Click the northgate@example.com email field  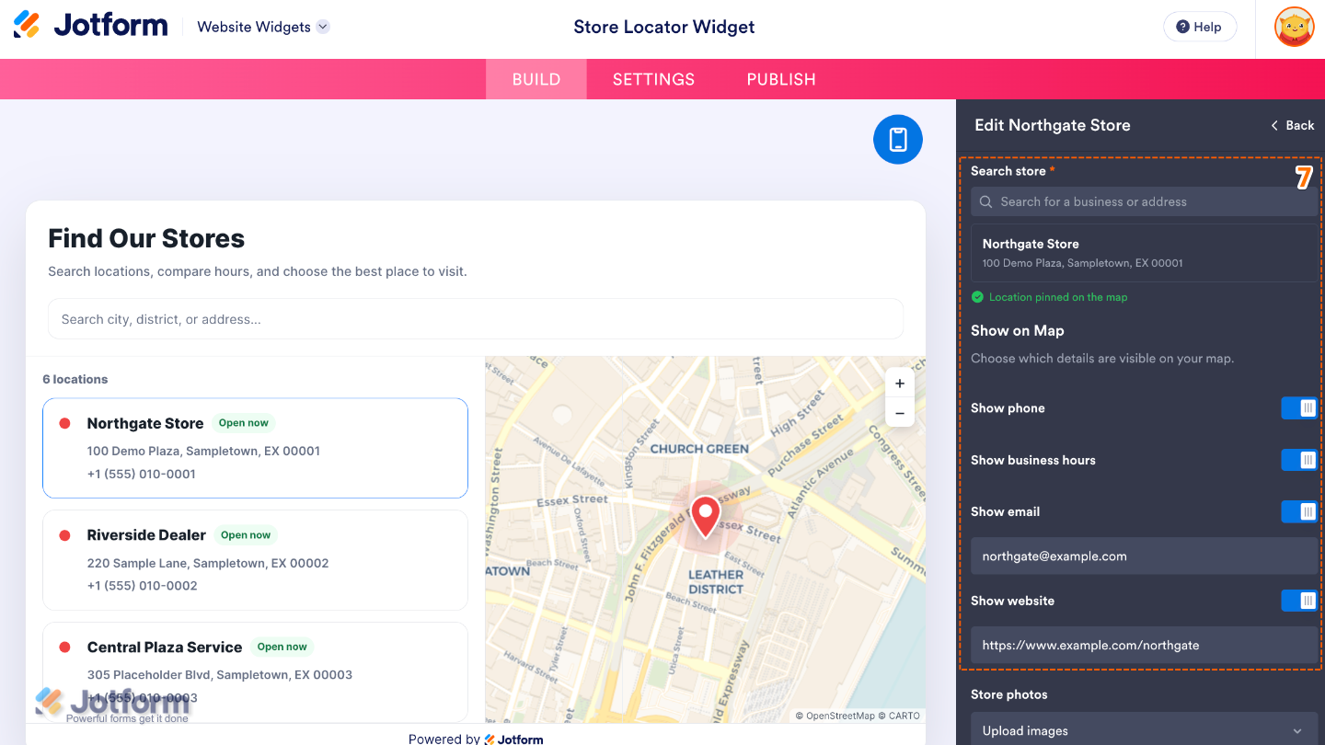click(x=1144, y=556)
